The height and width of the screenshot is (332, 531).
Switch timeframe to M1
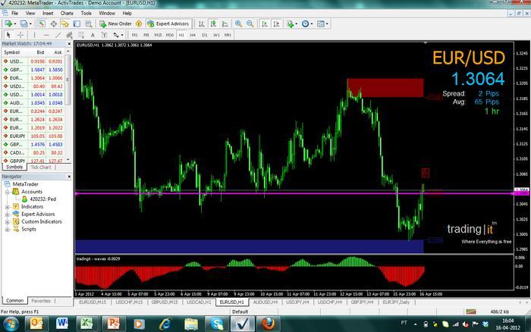click(x=135, y=35)
